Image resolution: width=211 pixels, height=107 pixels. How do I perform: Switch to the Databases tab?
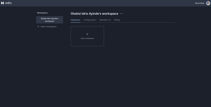coord(75,20)
